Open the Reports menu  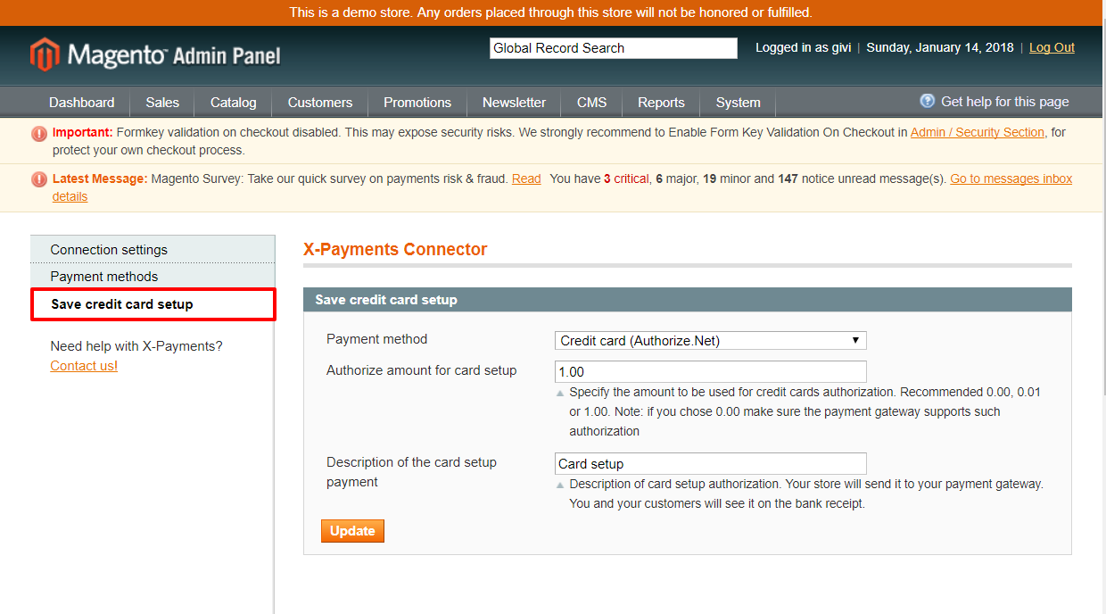pyautogui.click(x=661, y=103)
